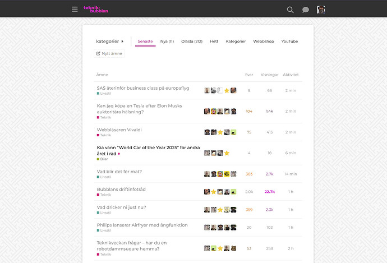The width and height of the screenshot is (387, 263).
Task: Open the YouTube tab
Action: pos(289,41)
